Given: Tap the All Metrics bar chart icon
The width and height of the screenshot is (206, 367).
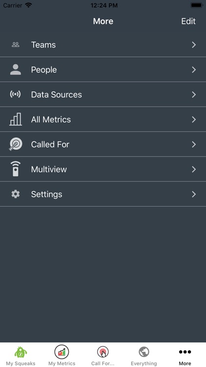Looking at the screenshot, I should [x=16, y=119].
